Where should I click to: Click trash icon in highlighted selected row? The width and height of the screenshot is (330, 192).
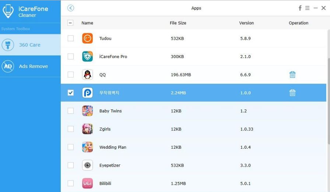292,93
